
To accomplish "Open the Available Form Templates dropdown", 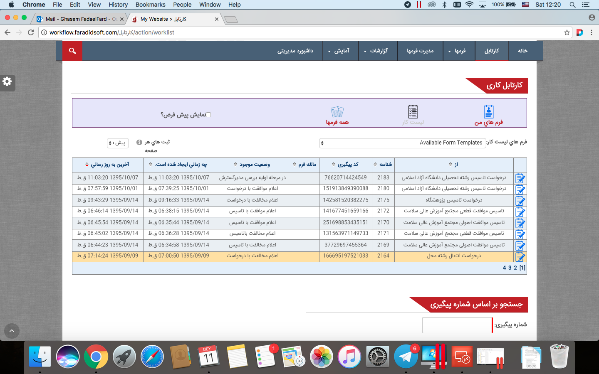I will point(402,143).
